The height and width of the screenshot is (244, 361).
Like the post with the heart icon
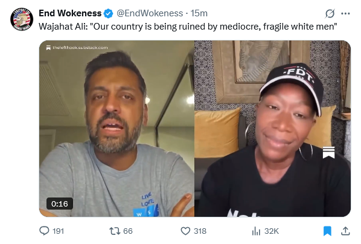185,231
